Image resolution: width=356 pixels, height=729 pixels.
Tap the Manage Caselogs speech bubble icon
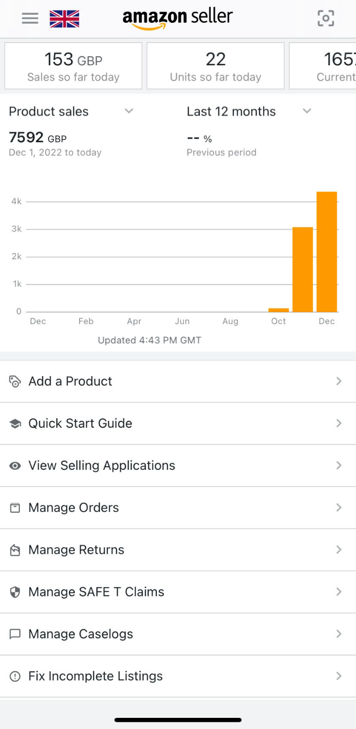click(x=15, y=634)
